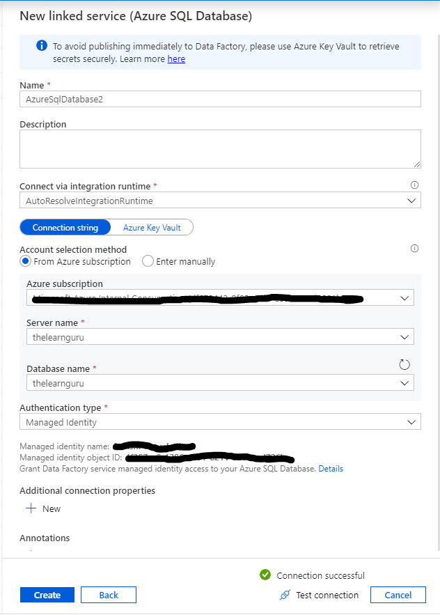Image resolution: width=440 pixels, height=615 pixels.
Task: Open the Connect via integration runtime dropdown
Action: 413,200
